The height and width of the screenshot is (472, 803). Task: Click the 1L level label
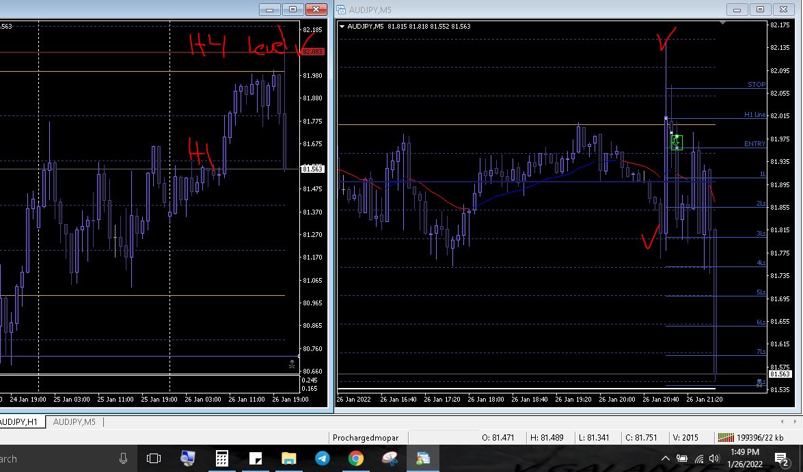[x=763, y=174]
